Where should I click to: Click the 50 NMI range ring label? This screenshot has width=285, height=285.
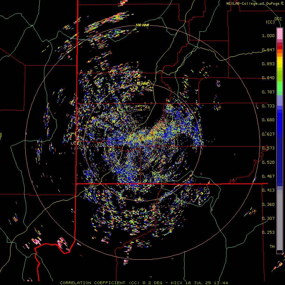142,84
